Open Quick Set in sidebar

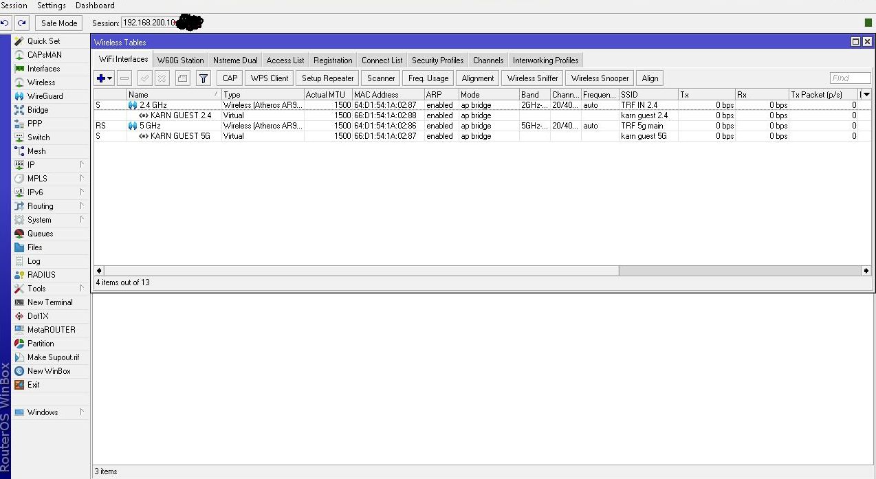[x=43, y=41]
